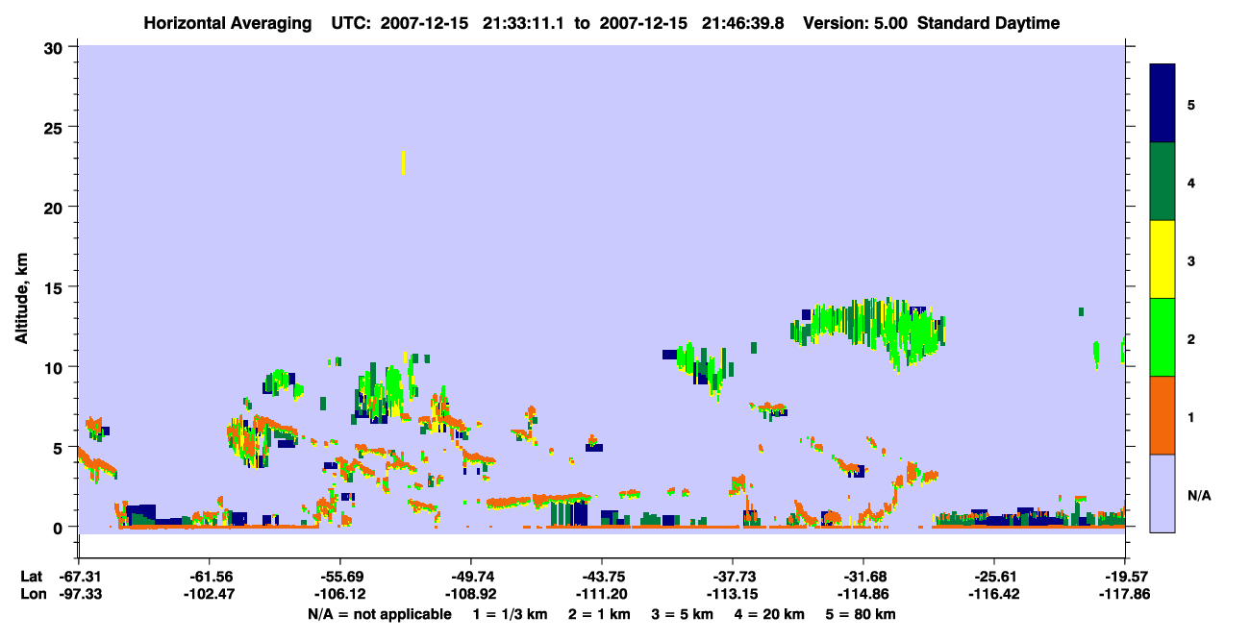Click longitude value '-108.92'

(471, 594)
